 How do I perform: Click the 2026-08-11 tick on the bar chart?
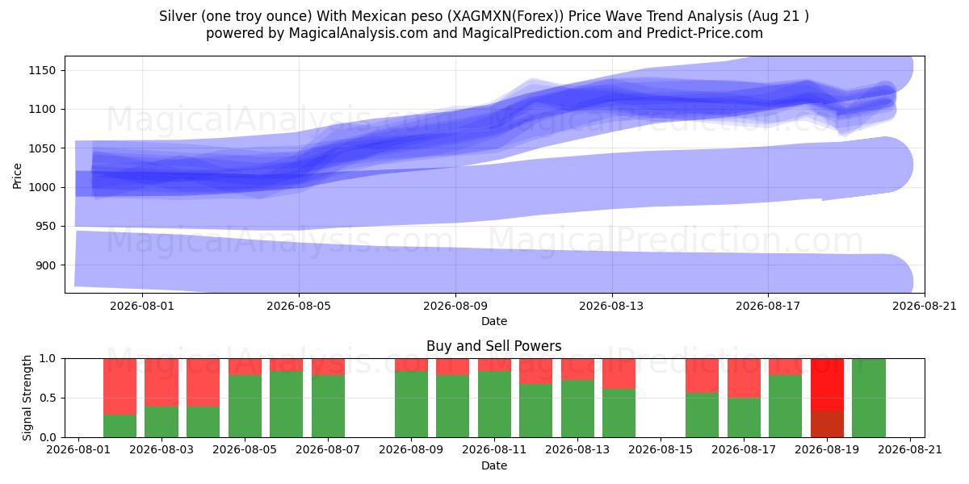pos(494,450)
